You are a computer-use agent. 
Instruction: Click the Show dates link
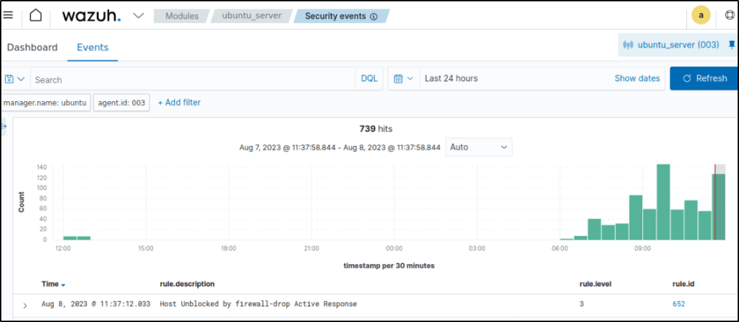click(636, 78)
